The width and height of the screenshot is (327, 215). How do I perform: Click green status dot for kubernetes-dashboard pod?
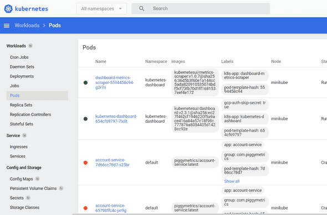[x=85, y=119]
